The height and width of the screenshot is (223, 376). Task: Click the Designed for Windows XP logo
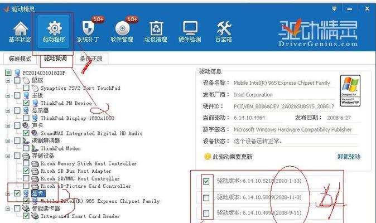(350, 90)
